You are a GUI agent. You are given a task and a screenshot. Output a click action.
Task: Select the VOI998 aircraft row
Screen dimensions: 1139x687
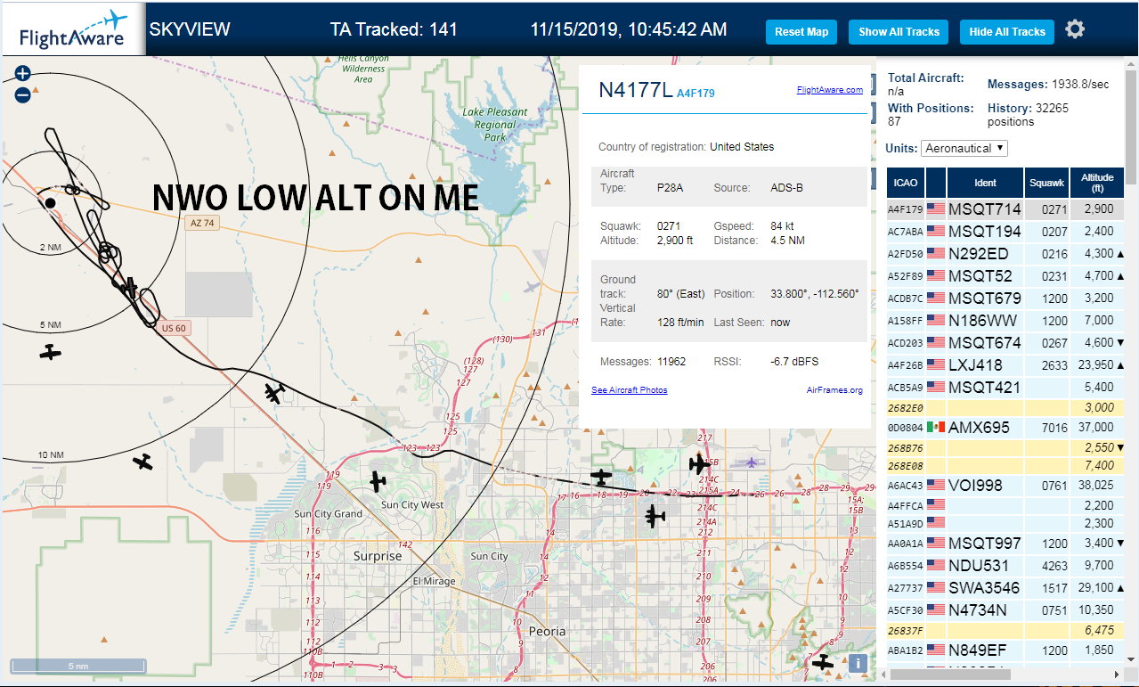1006,486
